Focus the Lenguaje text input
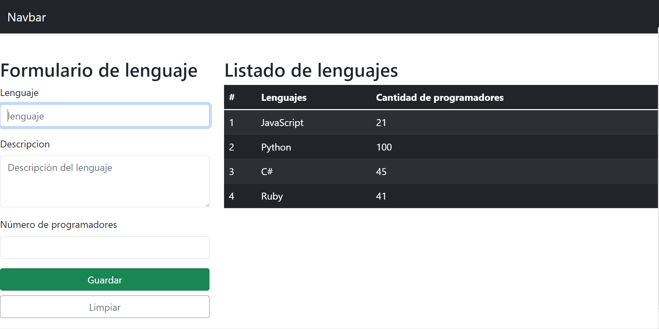Viewport: 659px width, 329px height. click(105, 116)
